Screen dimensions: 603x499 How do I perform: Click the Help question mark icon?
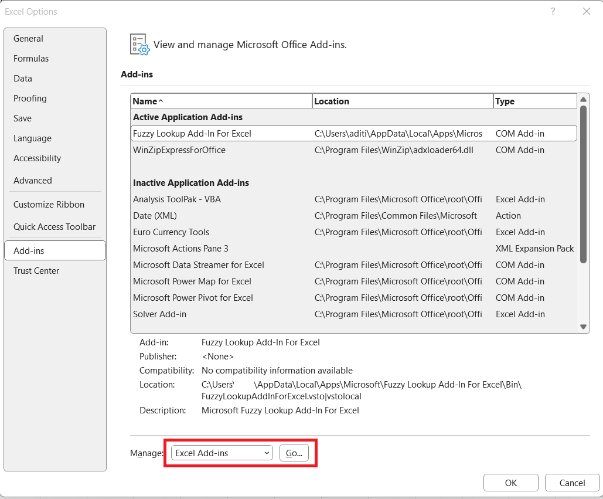coord(553,12)
